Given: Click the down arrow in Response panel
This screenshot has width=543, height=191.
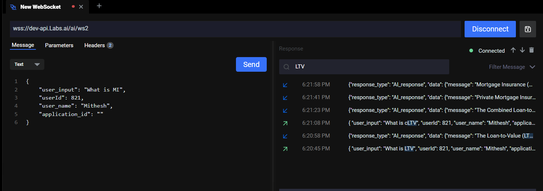Looking at the screenshot, I should click(522, 50).
